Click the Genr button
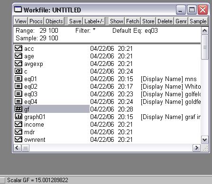Image resolution: width=212 pixels, height=184 pixels. [181, 21]
